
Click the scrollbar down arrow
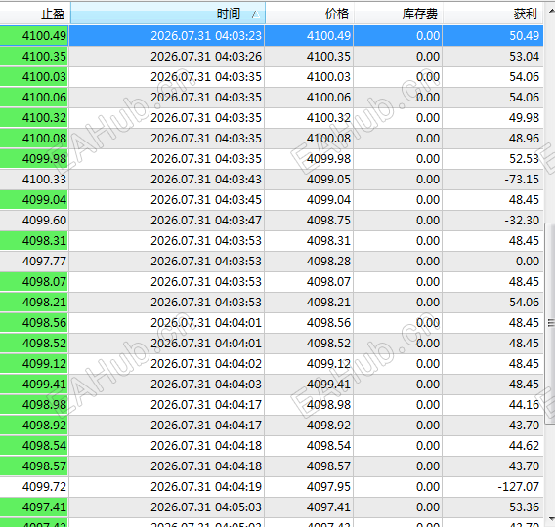[x=550, y=519]
